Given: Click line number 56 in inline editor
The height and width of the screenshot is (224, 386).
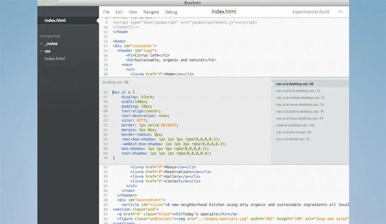Looking at the screenshot, I should (105, 92).
